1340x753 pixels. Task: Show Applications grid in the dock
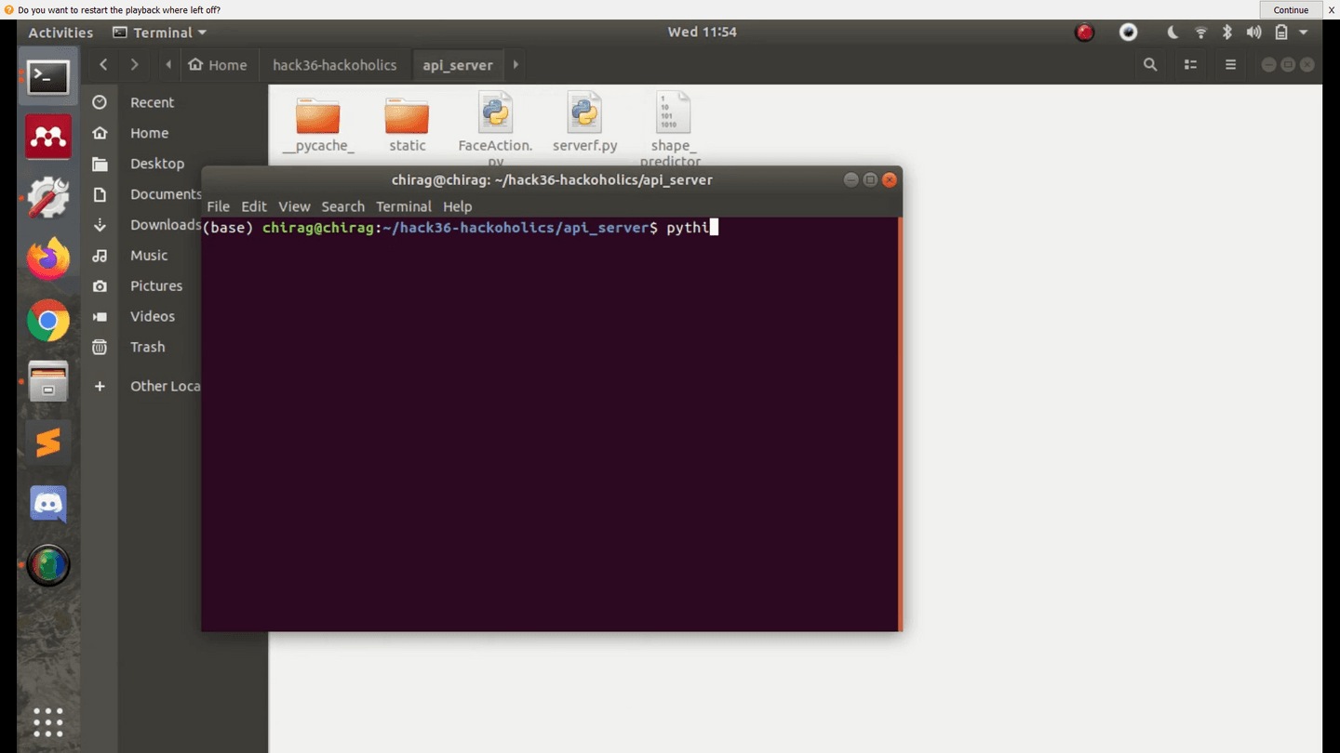click(48, 721)
